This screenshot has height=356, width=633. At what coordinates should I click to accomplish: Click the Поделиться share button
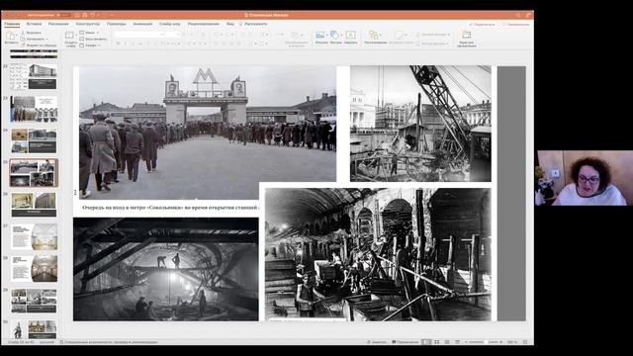coord(482,25)
